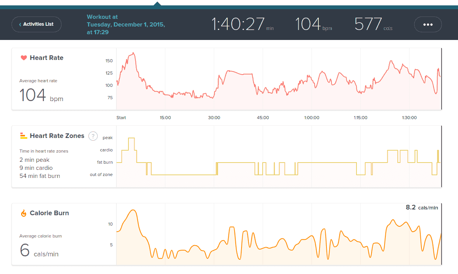Click the flame icon beside Calorie Burn
458x274 pixels.
pos(23,213)
